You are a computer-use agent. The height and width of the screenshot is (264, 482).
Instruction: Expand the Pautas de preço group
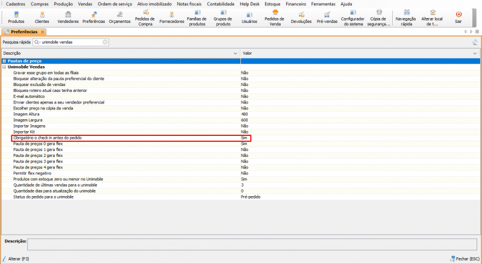pos(4,61)
